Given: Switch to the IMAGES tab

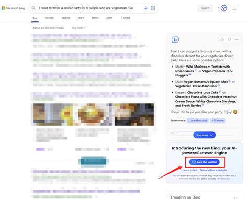Looking at the screenshot, I should coord(49,18).
